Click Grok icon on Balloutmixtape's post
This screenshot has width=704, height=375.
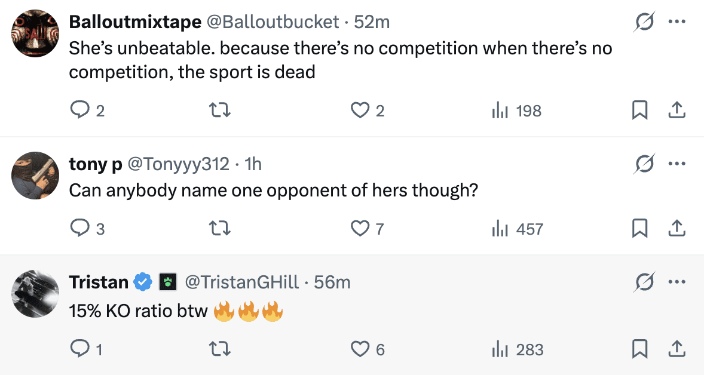644,22
